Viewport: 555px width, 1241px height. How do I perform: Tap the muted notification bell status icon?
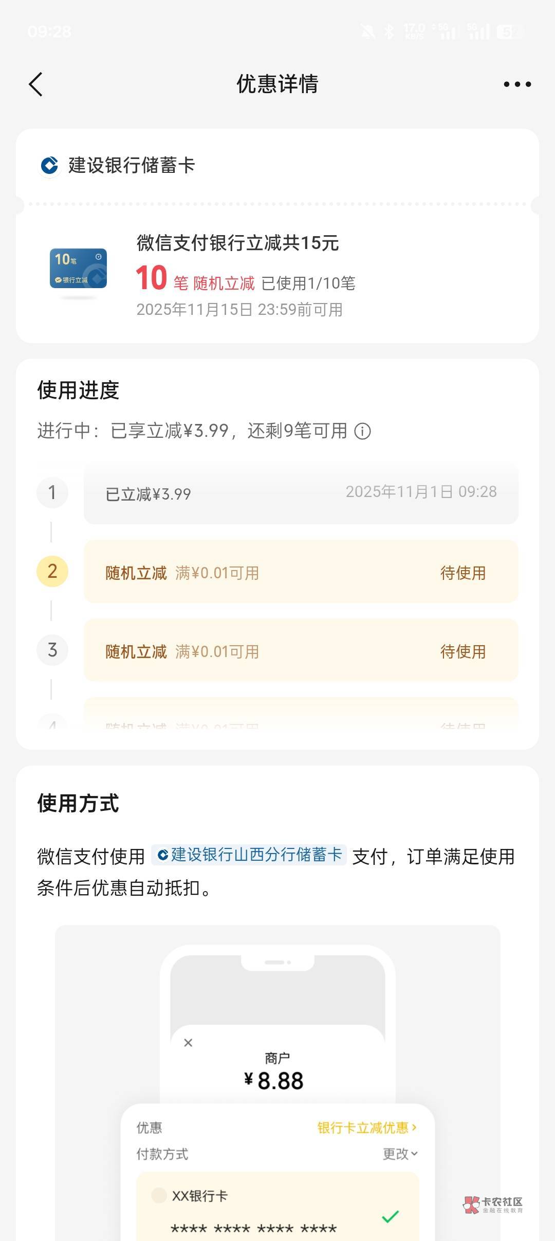[x=368, y=32]
